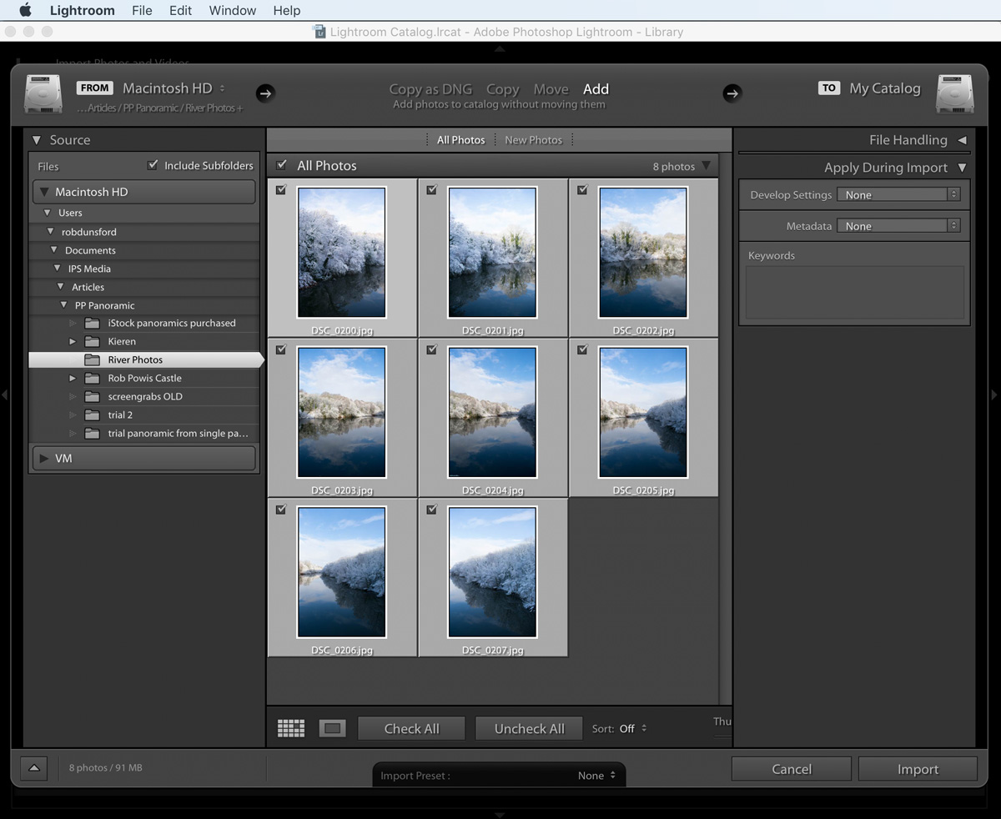
Task: Click the arrow icon left of TO My Catalog
Action: [732, 93]
